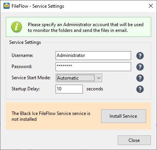157x150 pixels.
Task: Select the Automatic start mode combo box
Action: click(79, 78)
